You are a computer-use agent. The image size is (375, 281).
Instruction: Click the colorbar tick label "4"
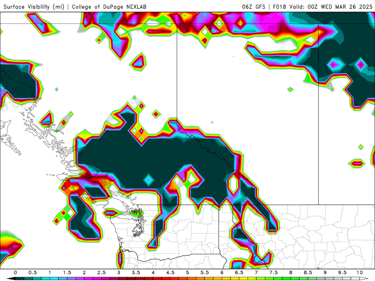pos(153,273)
